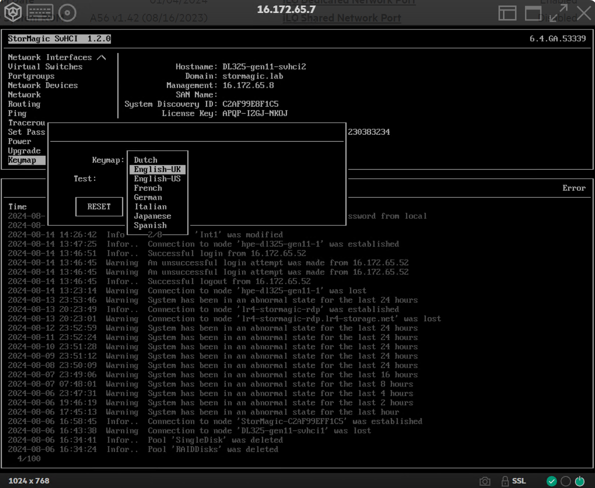Choose German in the keymap list

(148, 198)
